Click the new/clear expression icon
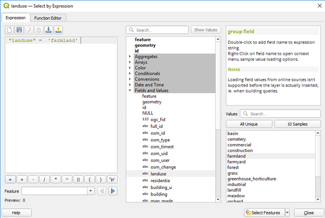Image resolution: width=325 pixels, height=218 pixels. point(10,30)
